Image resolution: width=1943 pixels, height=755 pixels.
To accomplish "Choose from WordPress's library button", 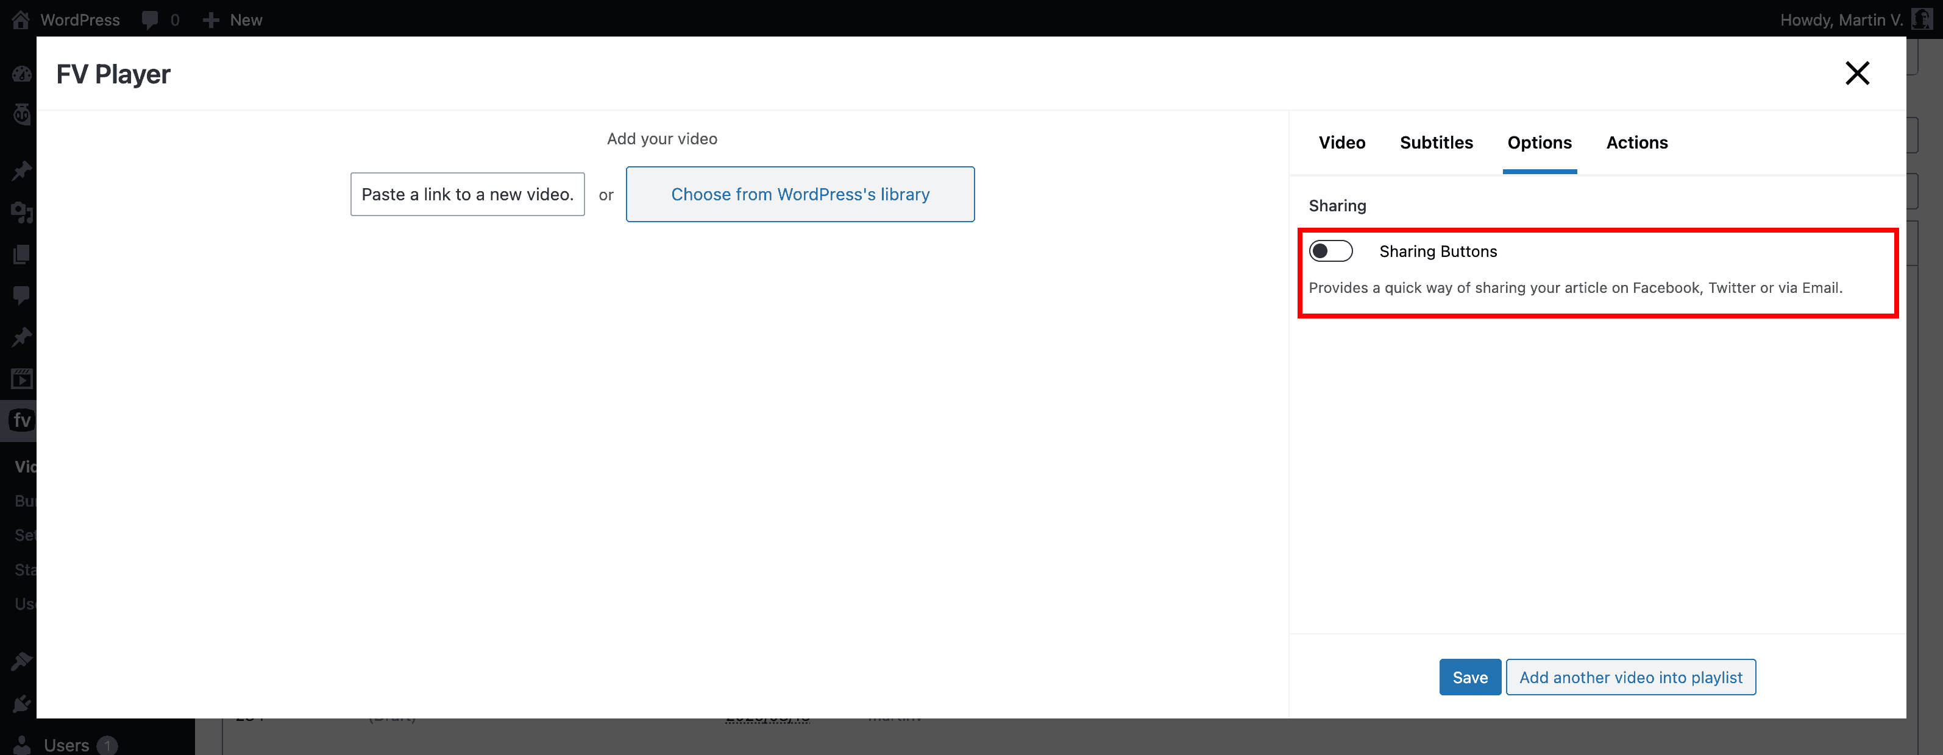I will point(800,194).
